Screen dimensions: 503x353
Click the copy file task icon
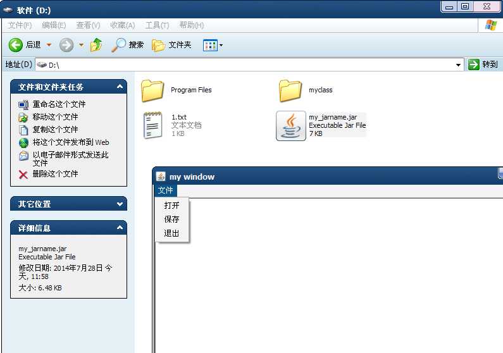tap(23, 130)
